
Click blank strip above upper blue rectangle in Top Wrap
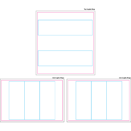(65, 16)
